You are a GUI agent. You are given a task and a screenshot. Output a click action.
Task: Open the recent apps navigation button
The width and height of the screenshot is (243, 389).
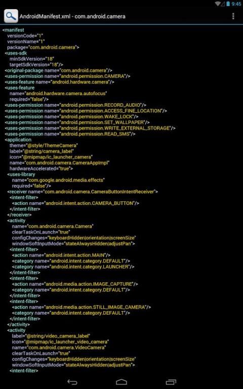171,382
